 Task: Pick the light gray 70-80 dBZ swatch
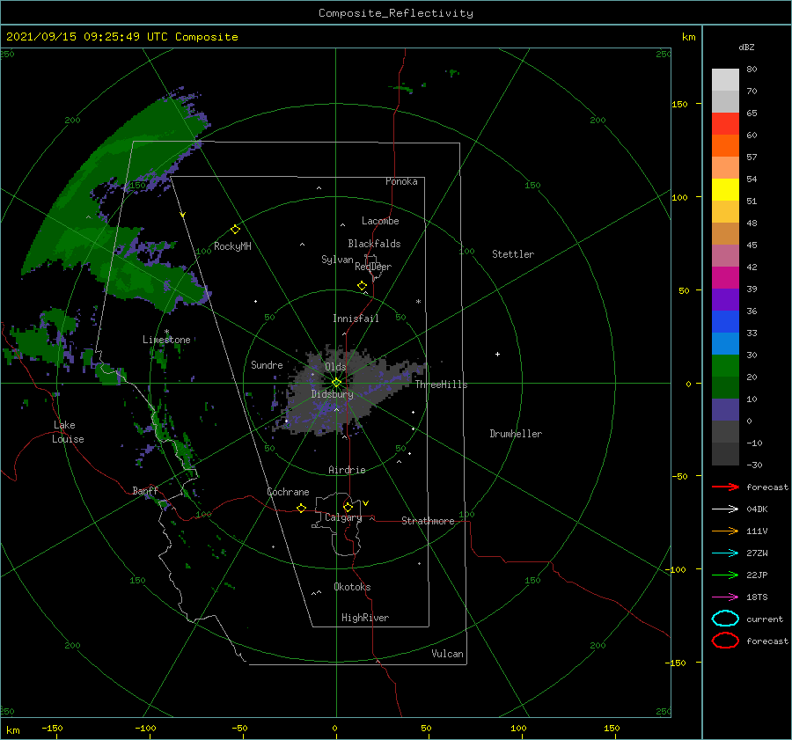[725, 80]
